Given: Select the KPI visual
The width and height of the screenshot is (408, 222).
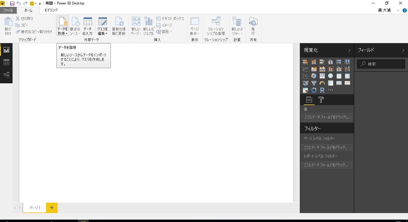Looking at the screenshot, I should [347, 83].
